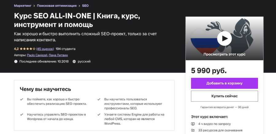Click checkmark beside "Научитесь управлять SEO-проектом"

(x=21, y=114)
